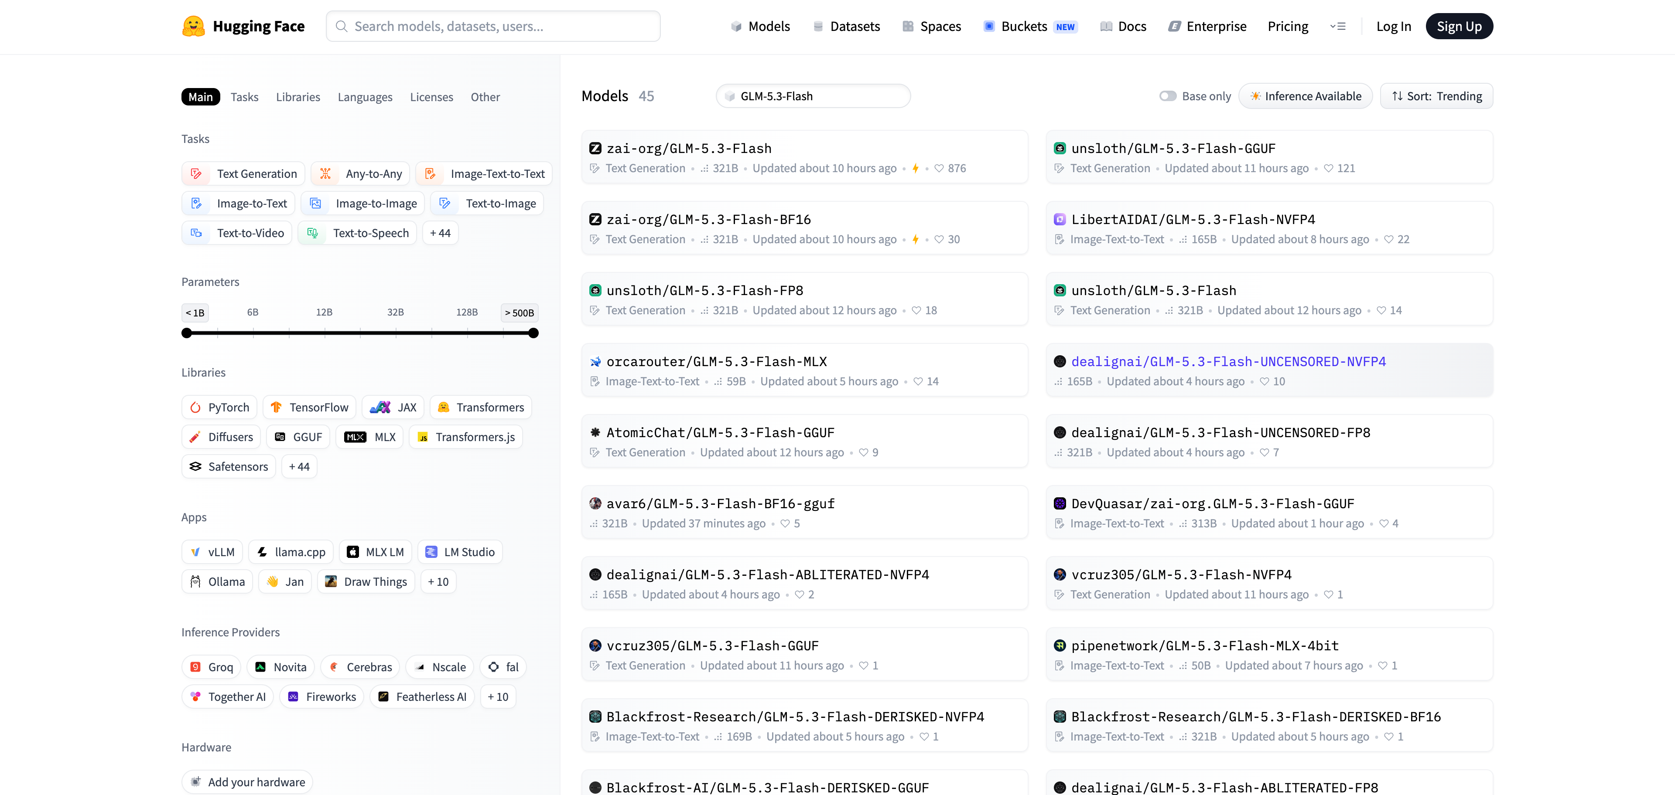Viewport: 1675px width, 795px height.
Task: Filter by GGUF library
Action: coord(298,436)
